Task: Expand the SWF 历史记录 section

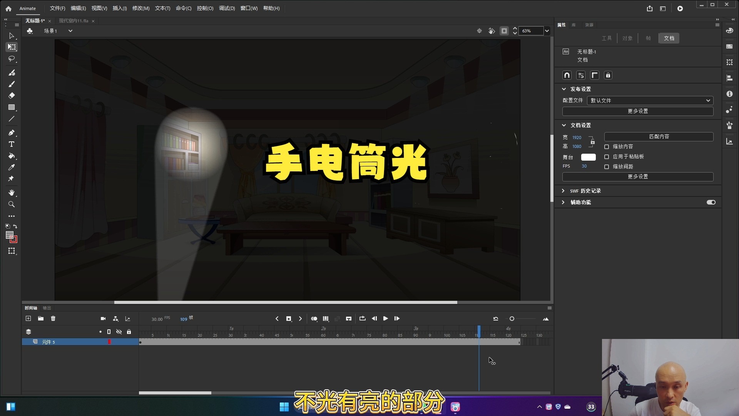Action: click(x=563, y=190)
